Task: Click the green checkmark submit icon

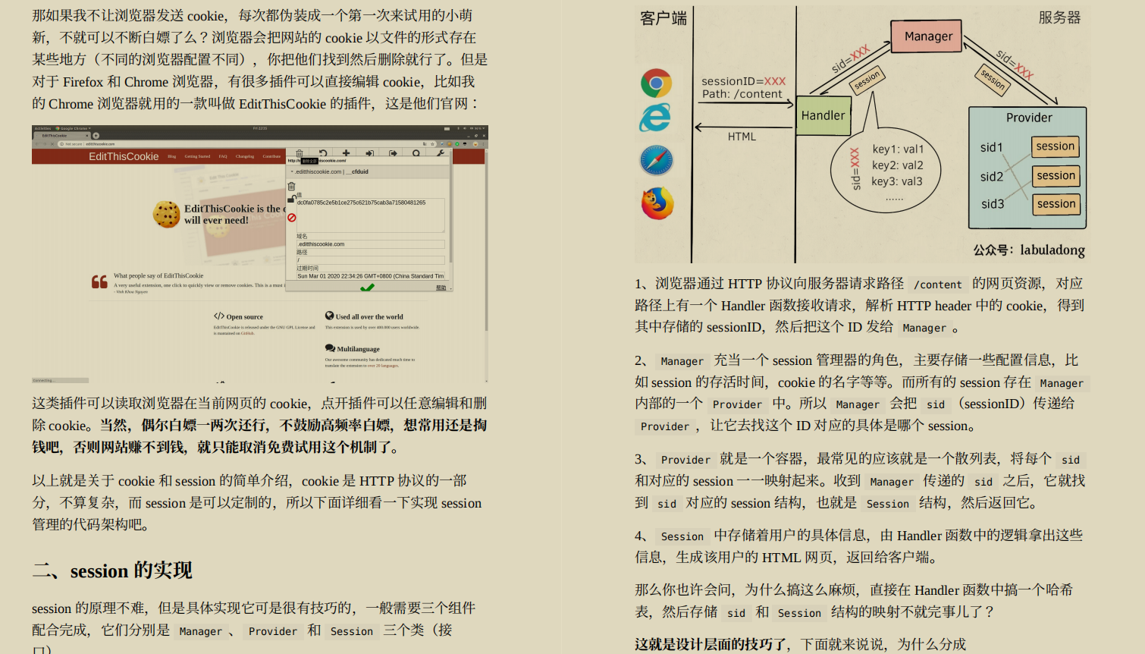Action: click(x=368, y=288)
